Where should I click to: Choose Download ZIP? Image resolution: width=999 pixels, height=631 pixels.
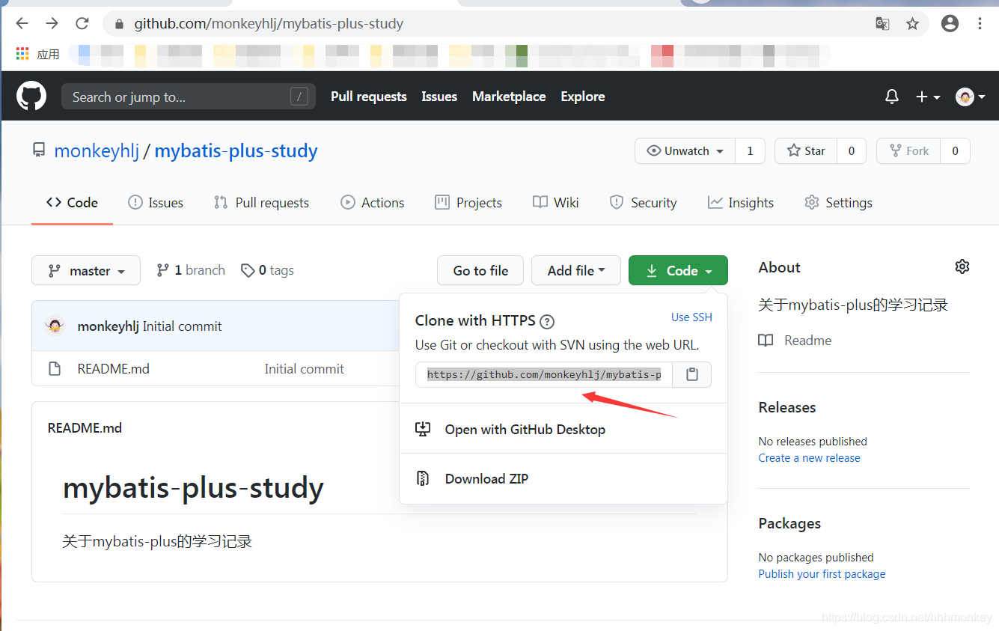tap(563, 479)
